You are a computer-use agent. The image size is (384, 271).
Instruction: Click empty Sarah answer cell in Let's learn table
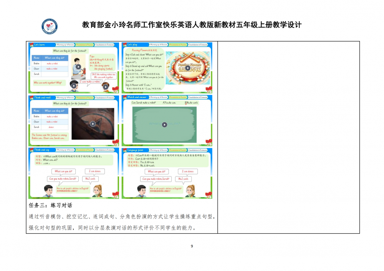coord(55,74)
